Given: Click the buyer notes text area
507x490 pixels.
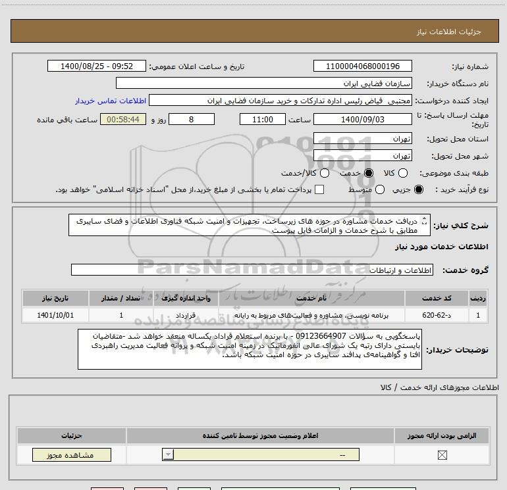Looking at the screenshot, I should 250,349.
